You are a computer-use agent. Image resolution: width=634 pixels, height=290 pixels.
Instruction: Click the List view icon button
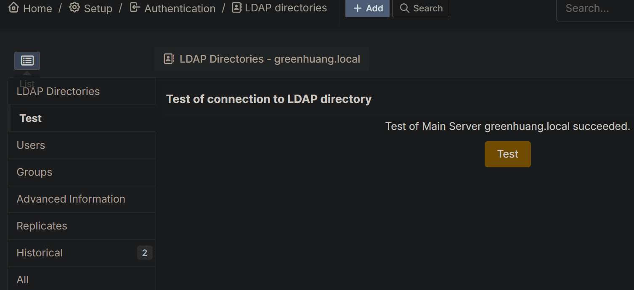pyautogui.click(x=27, y=61)
